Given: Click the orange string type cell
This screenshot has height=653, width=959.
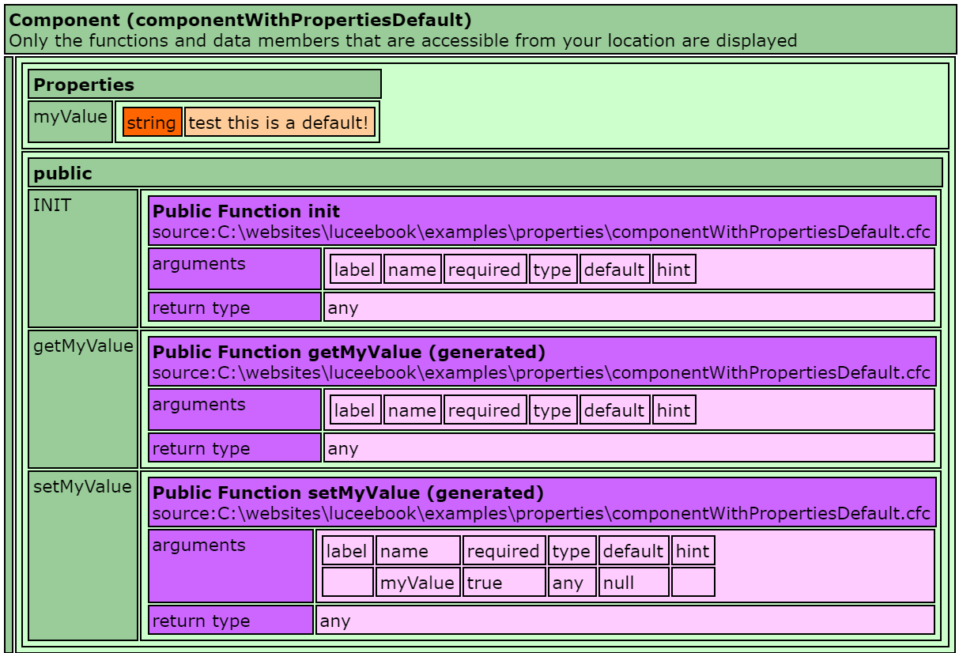Looking at the screenshot, I should (x=152, y=123).
